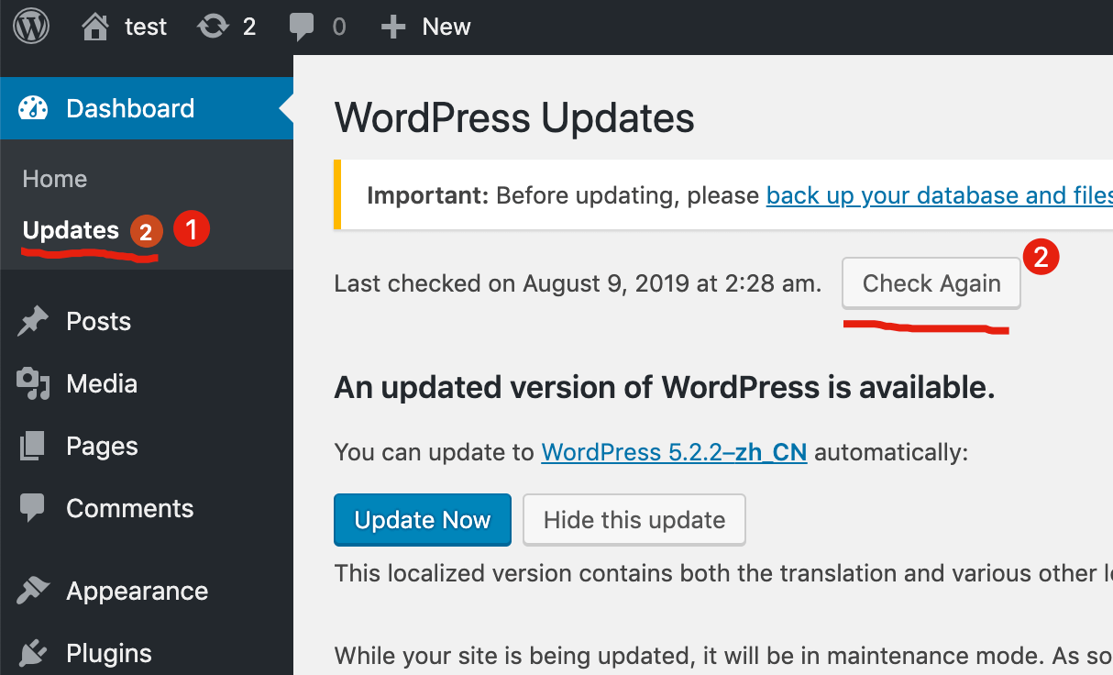Click the Comments speech bubble sidebar icon

coord(33,507)
